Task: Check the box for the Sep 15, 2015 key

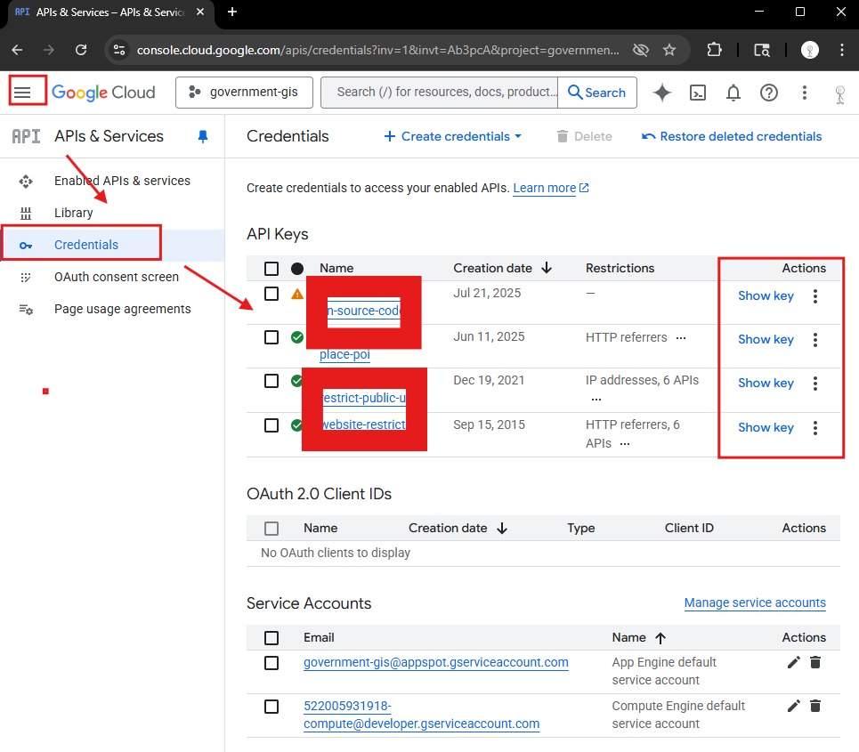Action: (x=271, y=425)
